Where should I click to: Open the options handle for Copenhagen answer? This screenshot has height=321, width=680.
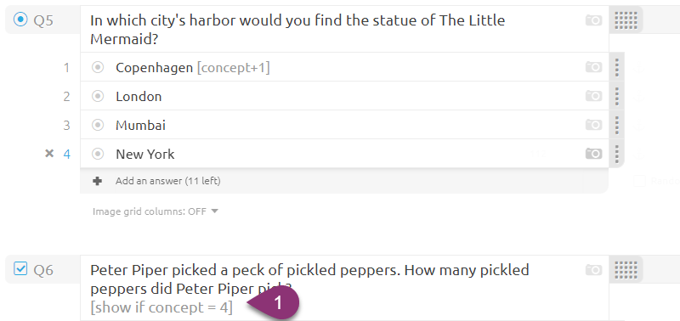[x=617, y=67]
